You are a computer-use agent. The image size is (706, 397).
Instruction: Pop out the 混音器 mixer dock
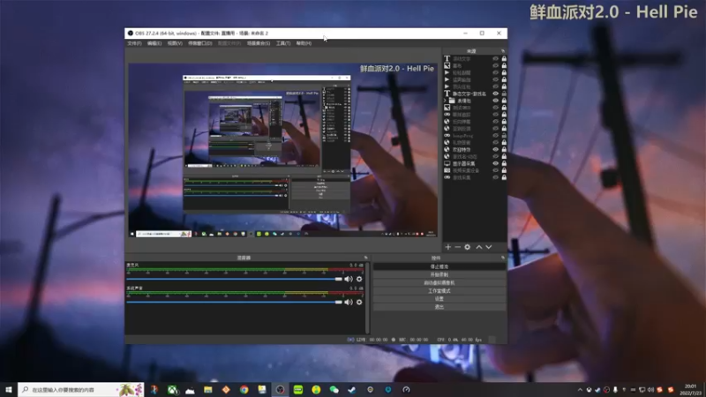[365, 258]
